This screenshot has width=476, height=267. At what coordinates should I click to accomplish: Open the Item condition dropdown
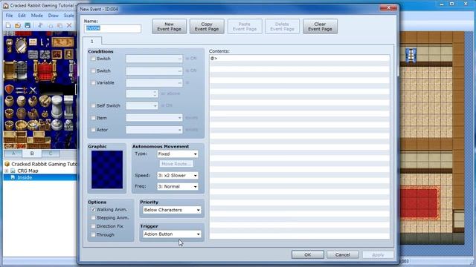click(x=154, y=118)
